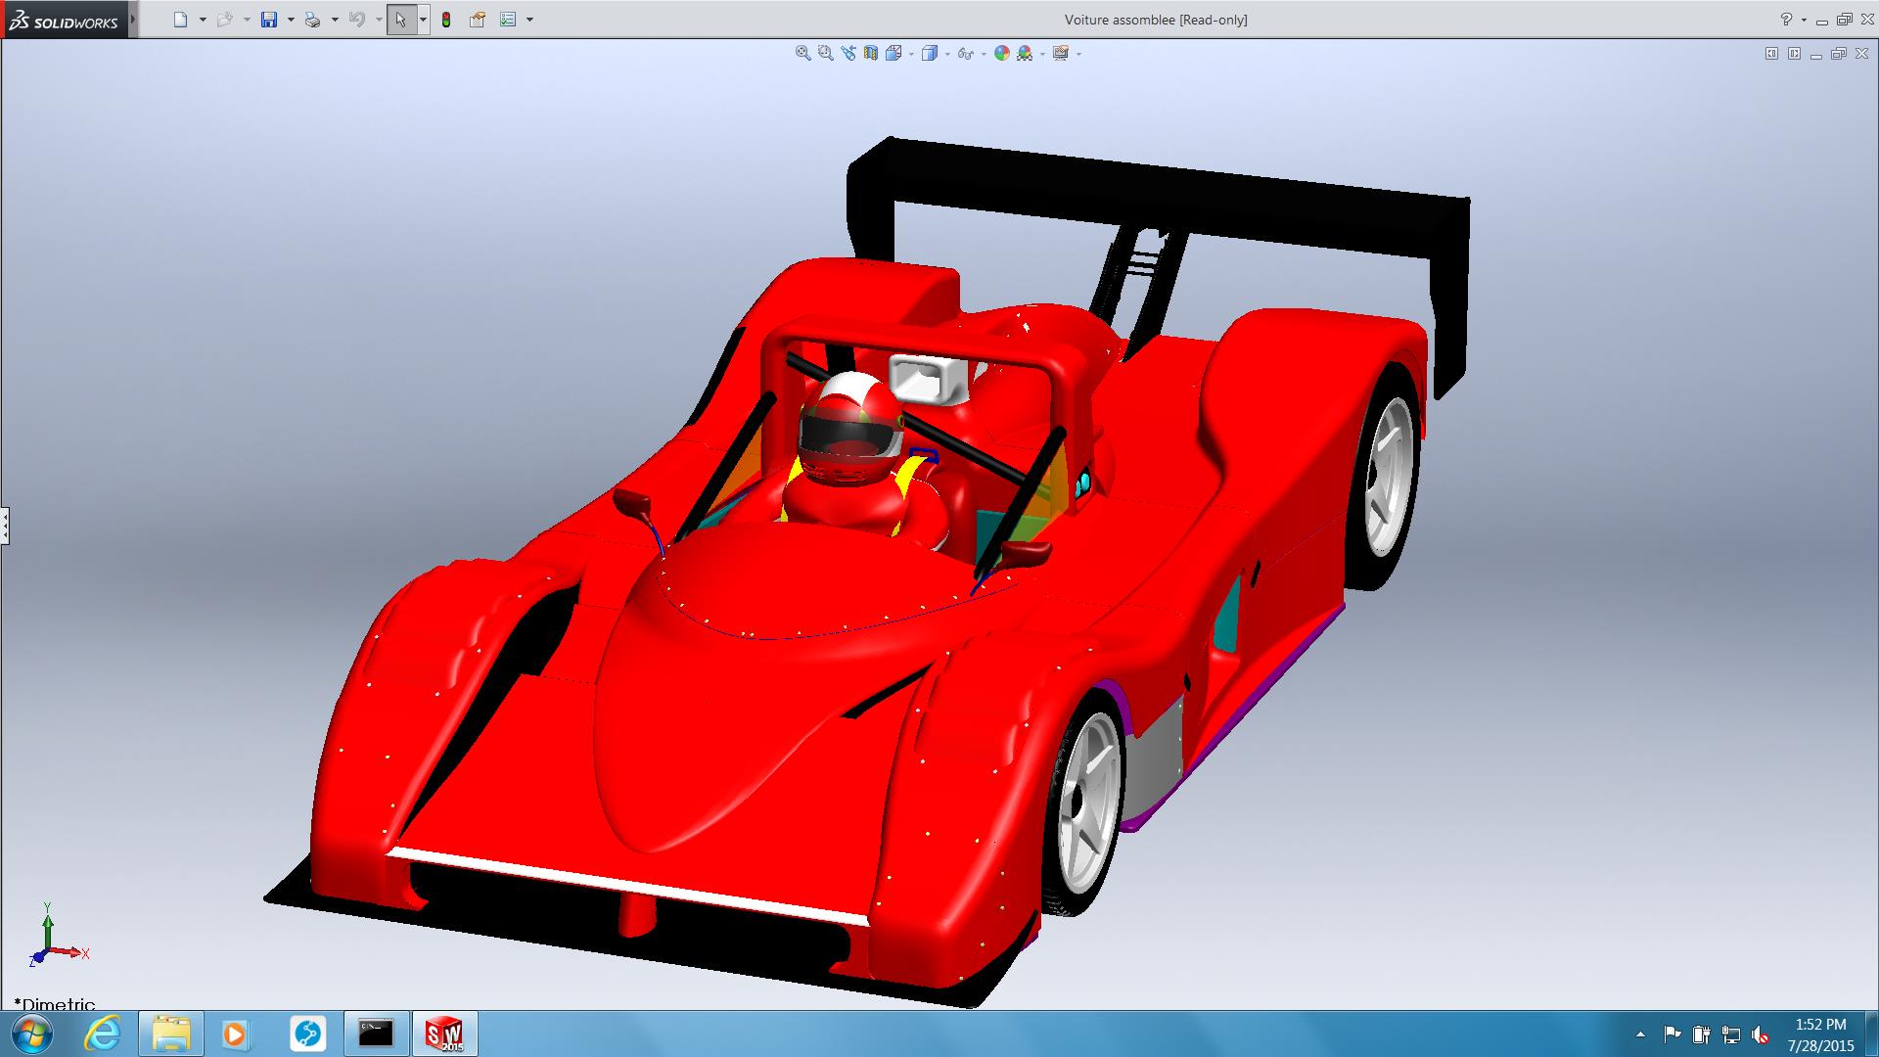This screenshot has width=1879, height=1057.
Task: Expand the View Settings monitor dropdown arrow
Action: [x=1078, y=54]
